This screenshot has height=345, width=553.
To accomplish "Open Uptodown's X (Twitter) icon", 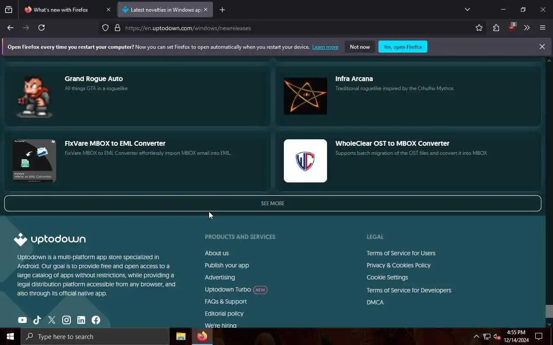I will (x=52, y=320).
